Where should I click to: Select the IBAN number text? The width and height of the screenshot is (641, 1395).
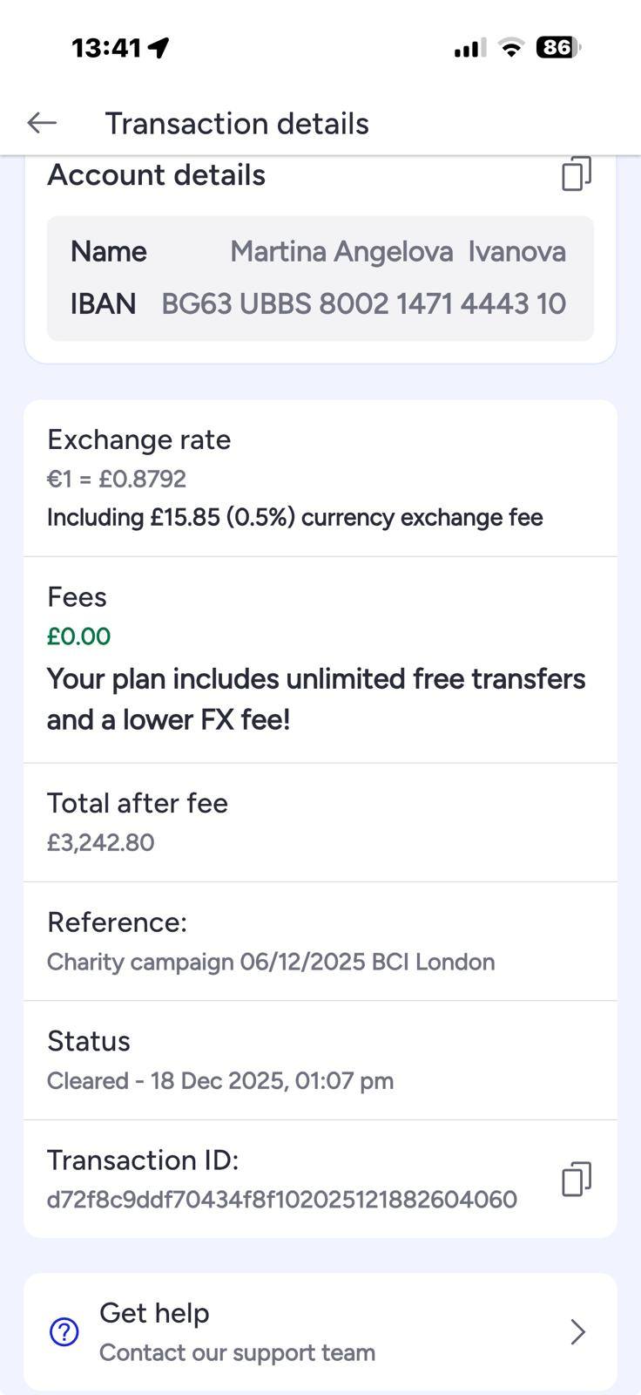[x=363, y=304]
